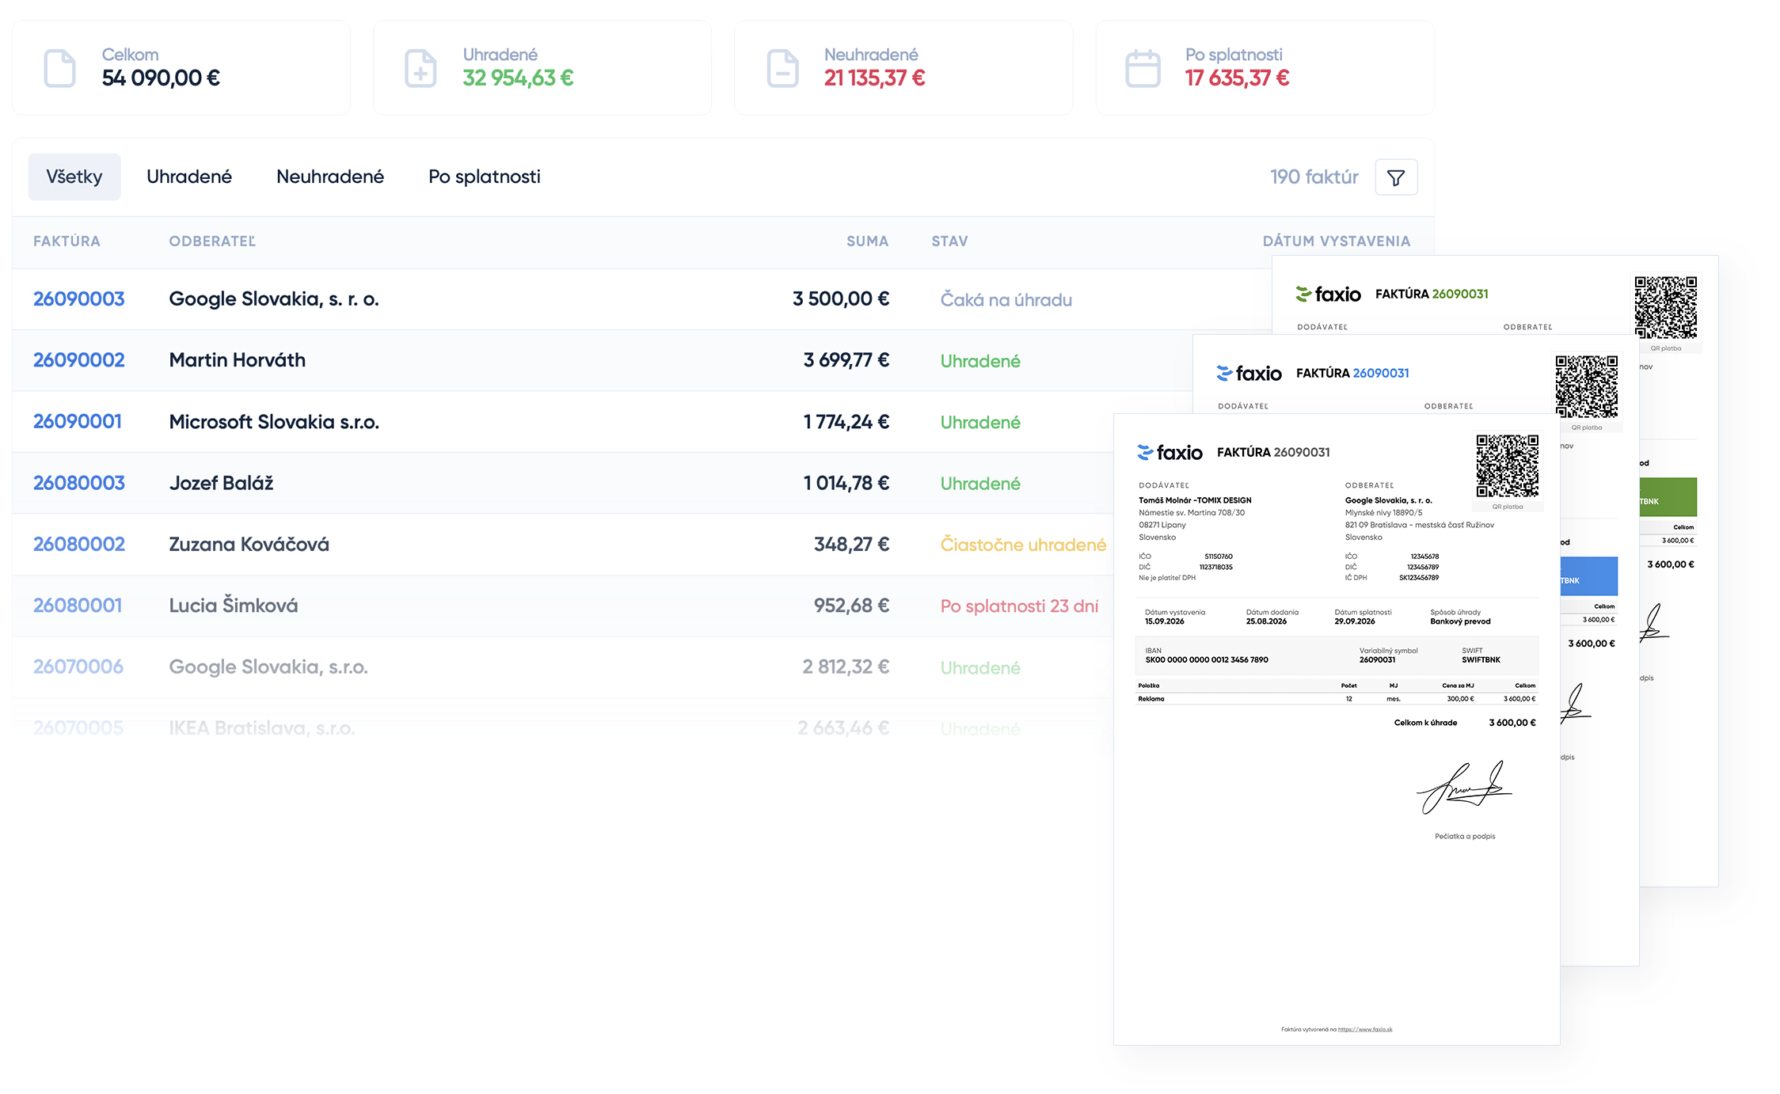The height and width of the screenshot is (1094, 1780).
Task: Click the blue FAKTÚRA 26090031 title on middle invoice
Action: (x=1352, y=373)
